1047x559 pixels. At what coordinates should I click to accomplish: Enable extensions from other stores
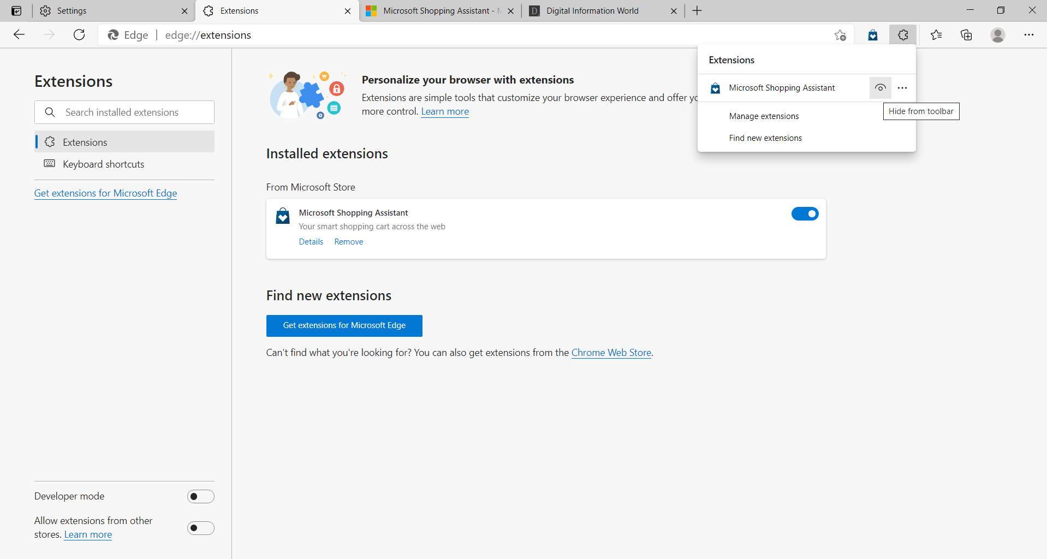[x=200, y=528]
